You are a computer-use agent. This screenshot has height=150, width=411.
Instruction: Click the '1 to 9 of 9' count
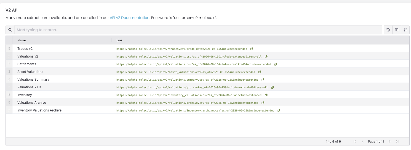coord(333,141)
